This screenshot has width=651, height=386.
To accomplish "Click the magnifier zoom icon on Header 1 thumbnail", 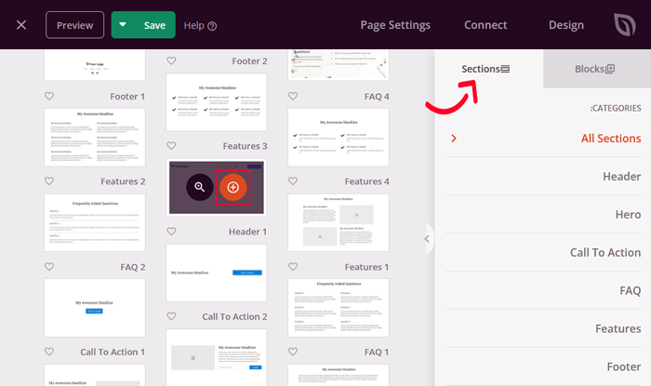I will click(x=199, y=187).
